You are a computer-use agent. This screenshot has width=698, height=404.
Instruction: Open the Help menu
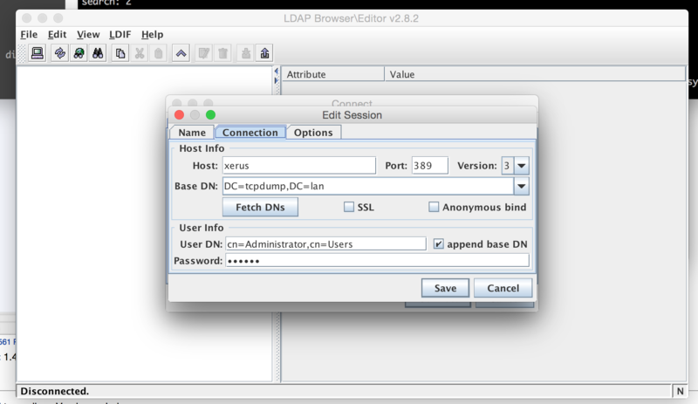tap(152, 34)
